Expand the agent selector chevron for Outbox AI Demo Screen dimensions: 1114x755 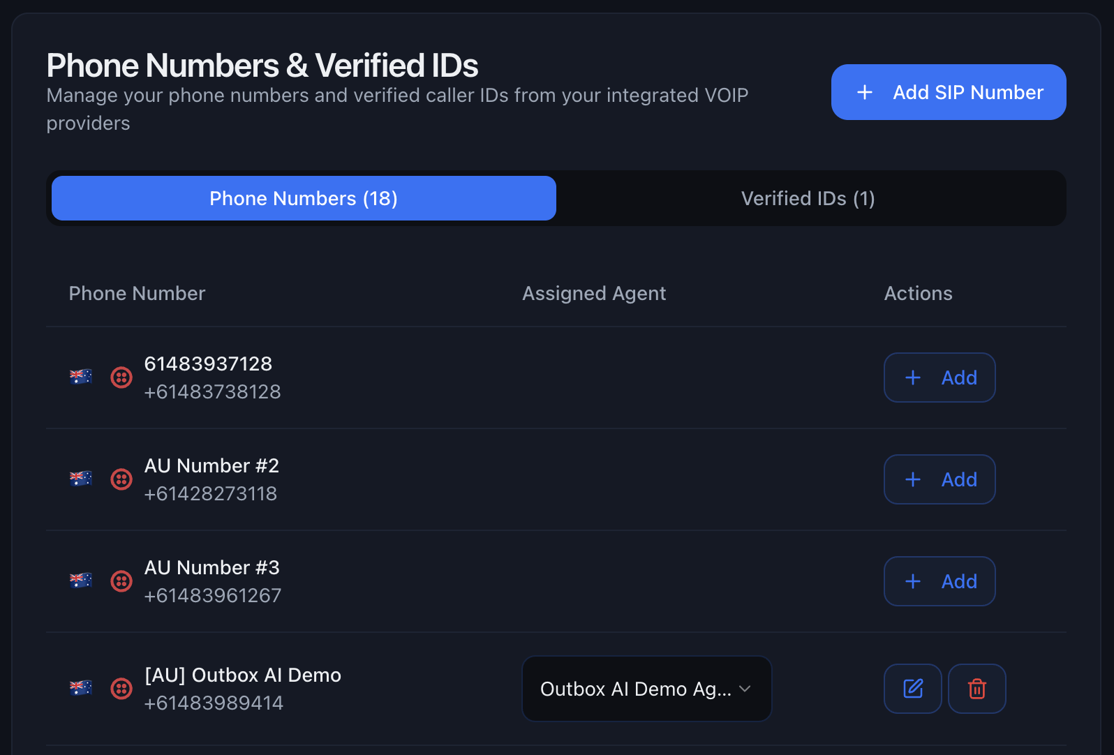[745, 689]
